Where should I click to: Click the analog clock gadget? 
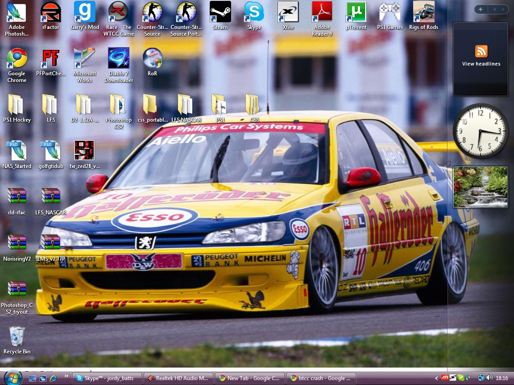481,131
